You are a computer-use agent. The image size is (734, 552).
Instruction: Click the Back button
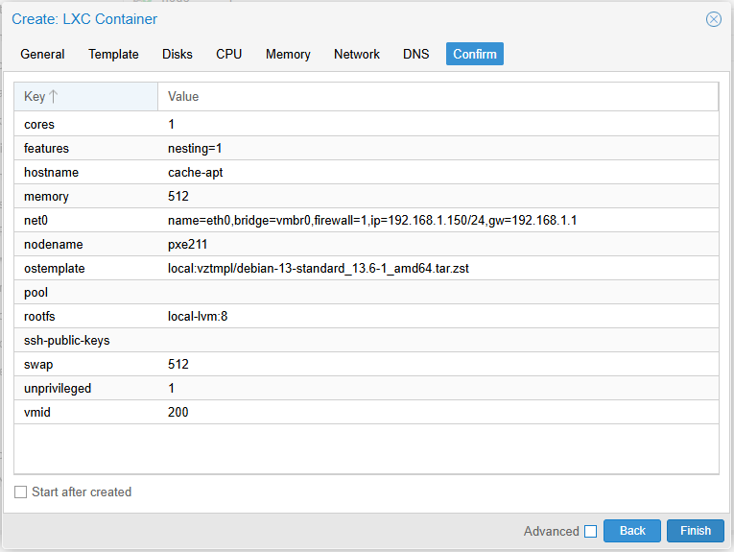click(x=632, y=531)
